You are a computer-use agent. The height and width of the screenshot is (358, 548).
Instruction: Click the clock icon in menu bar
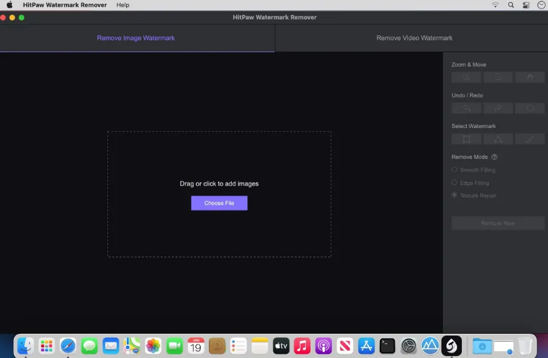click(541, 5)
